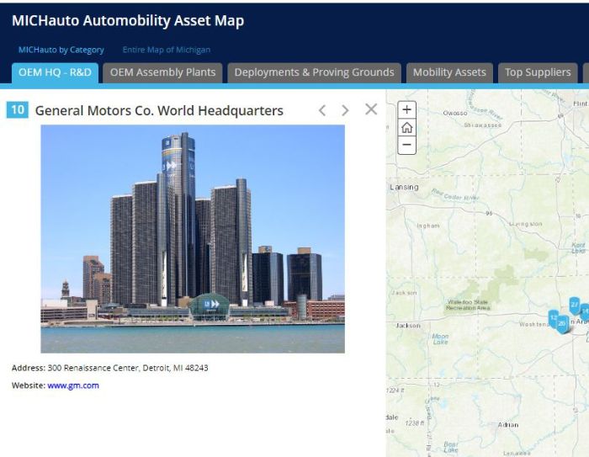Go to previous asset with left chevron
Screen dimensions: 589x457
coord(322,110)
